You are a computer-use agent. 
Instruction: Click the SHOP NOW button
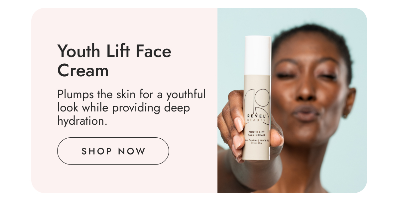[113, 151]
